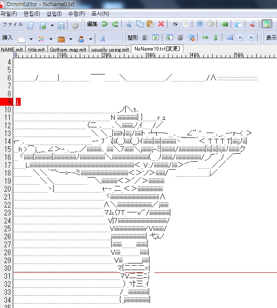Click line number 20 in the gutter

[x=7, y=189]
